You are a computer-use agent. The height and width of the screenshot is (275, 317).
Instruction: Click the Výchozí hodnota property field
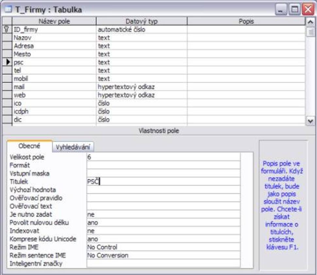coord(163,190)
